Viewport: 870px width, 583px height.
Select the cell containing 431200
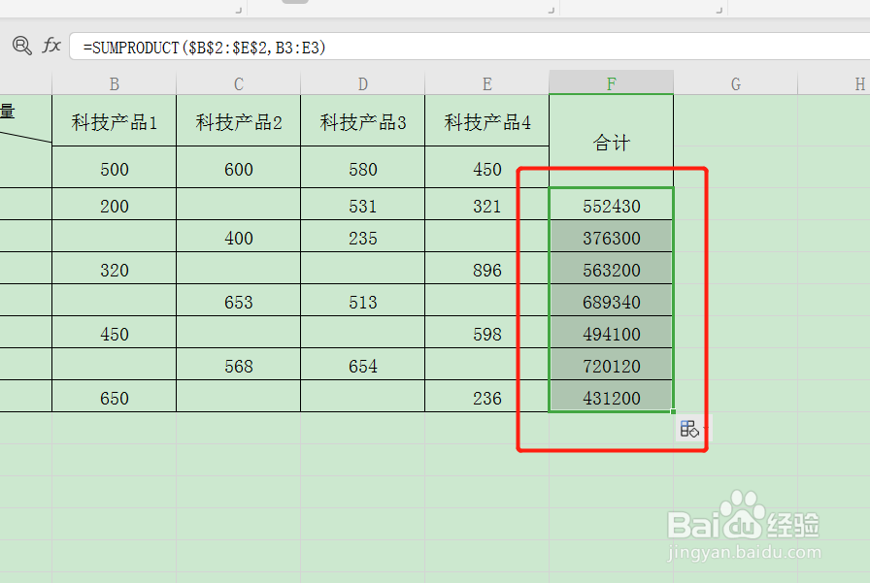point(611,398)
